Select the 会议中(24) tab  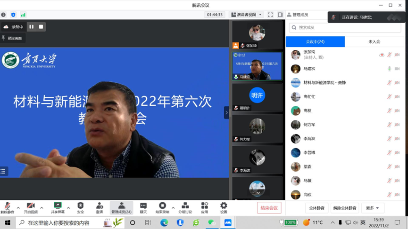pos(315,41)
